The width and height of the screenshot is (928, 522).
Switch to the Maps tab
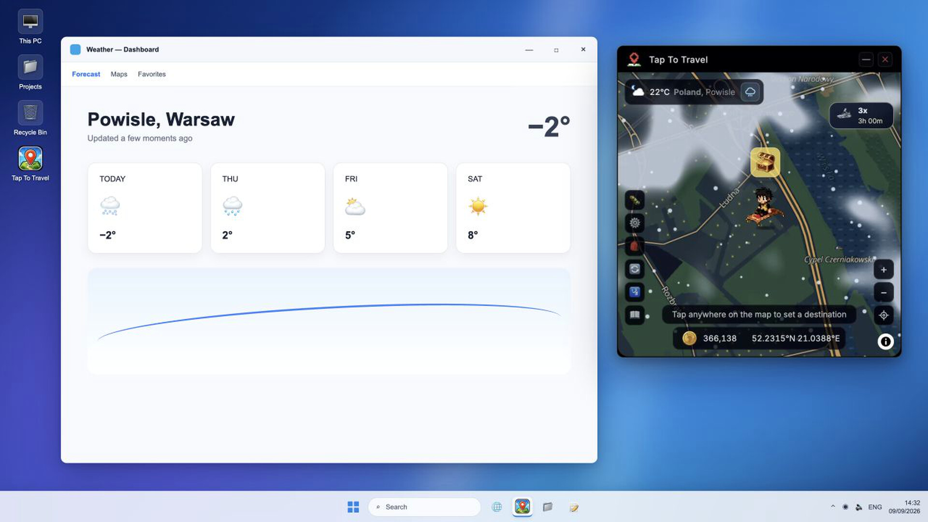tap(119, 74)
